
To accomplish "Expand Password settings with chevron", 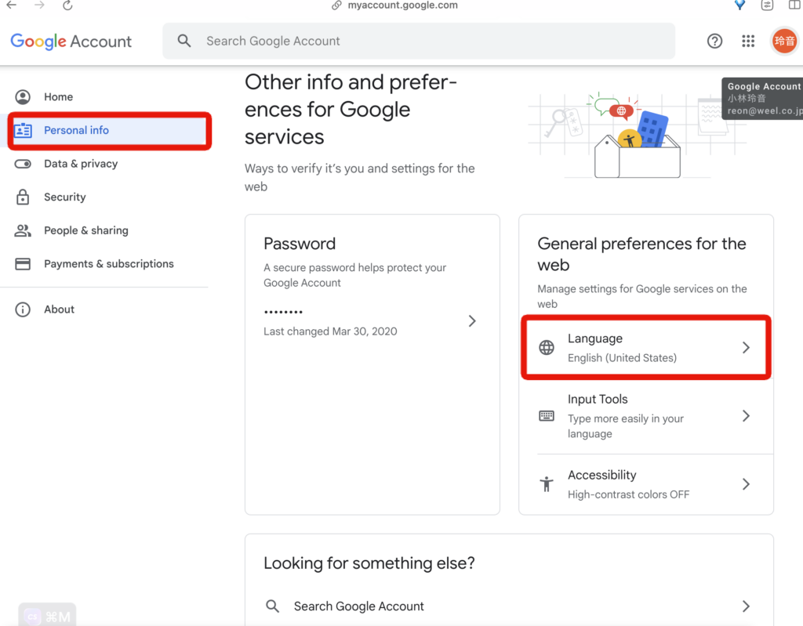I will click(x=472, y=321).
